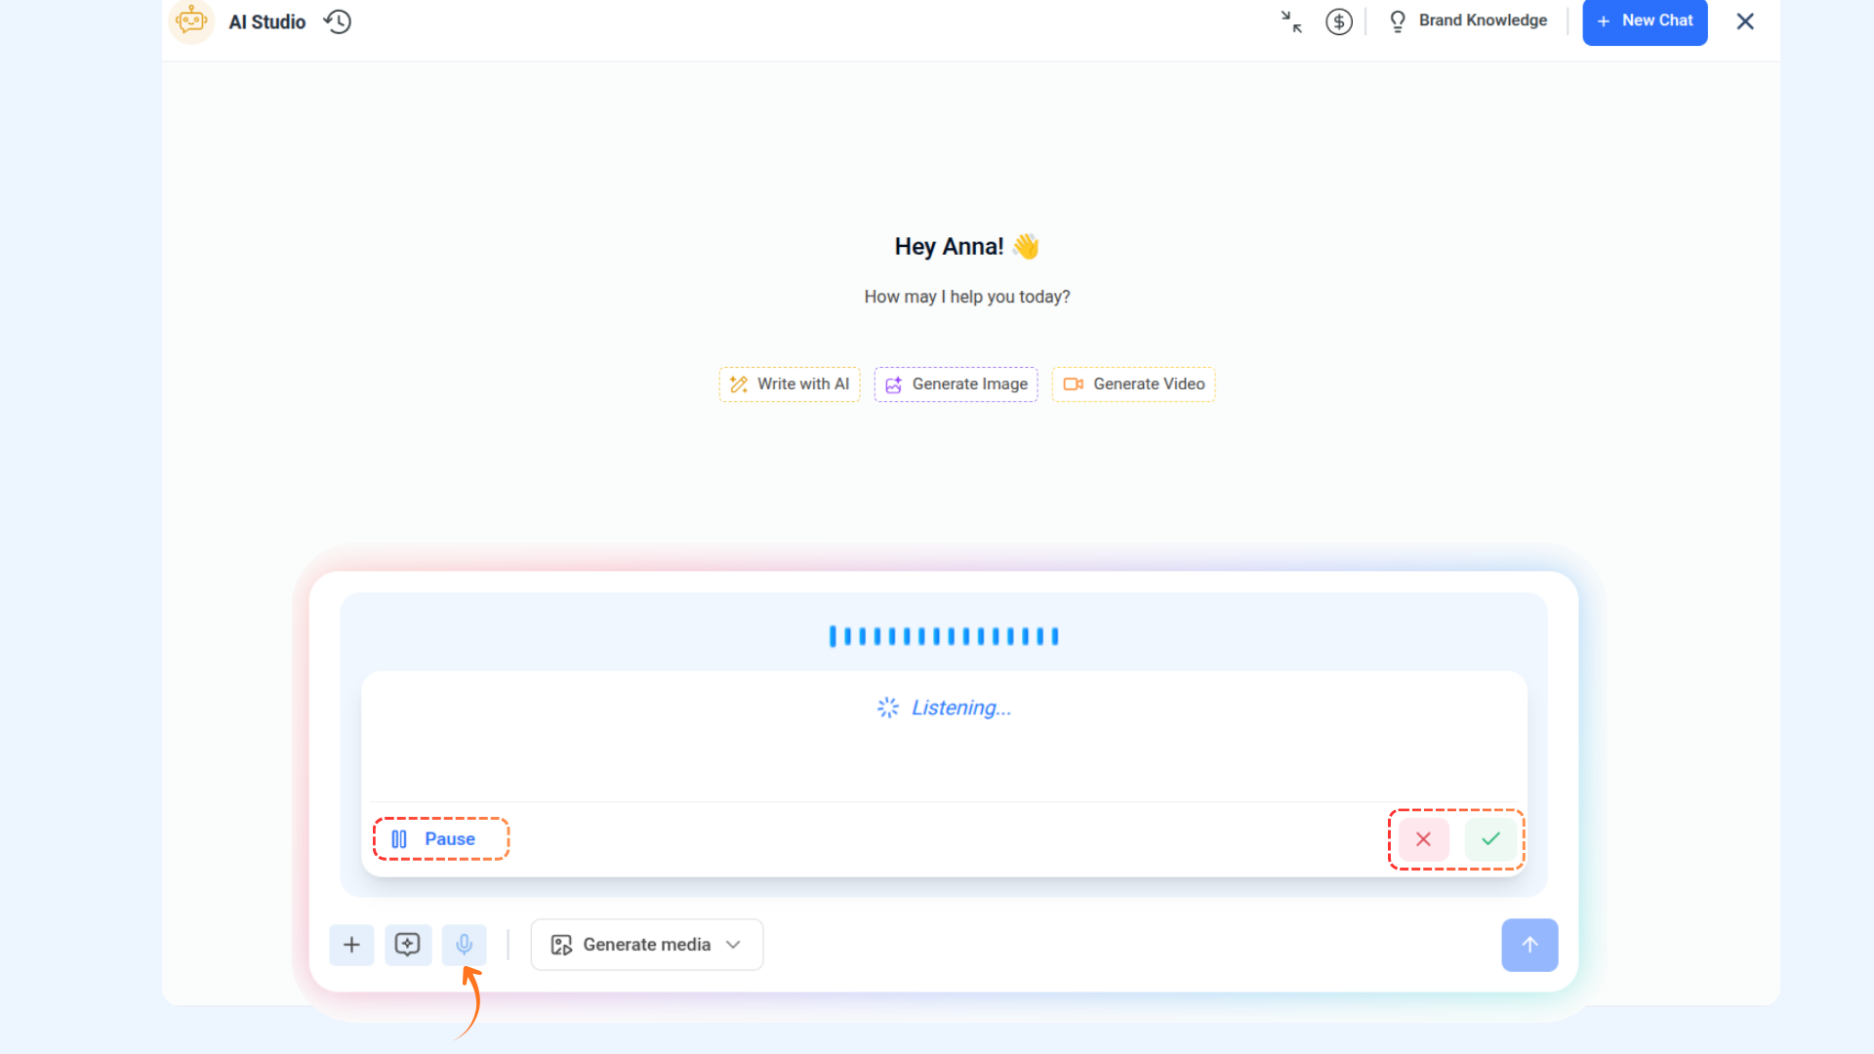Click the Generate media chevron arrow

point(734,945)
